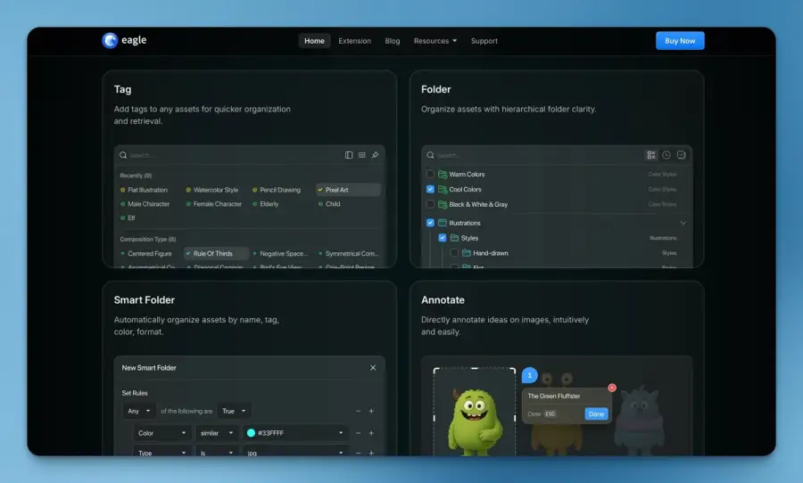The height and width of the screenshot is (483, 803).
Task: Click the Hand-drawn folder icon
Action: pyautogui.click(x=467, y=253)
